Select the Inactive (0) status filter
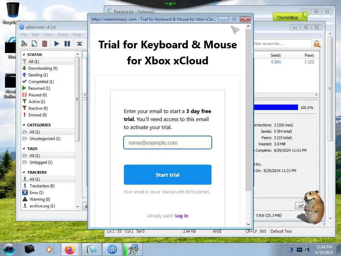The height and width of the screenshot is (256, 341). [38, 108]
